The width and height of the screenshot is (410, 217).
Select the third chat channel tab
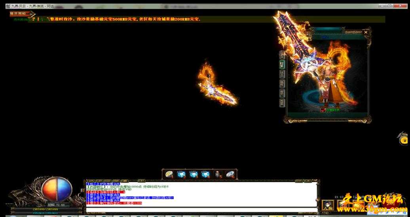(108, 181)
